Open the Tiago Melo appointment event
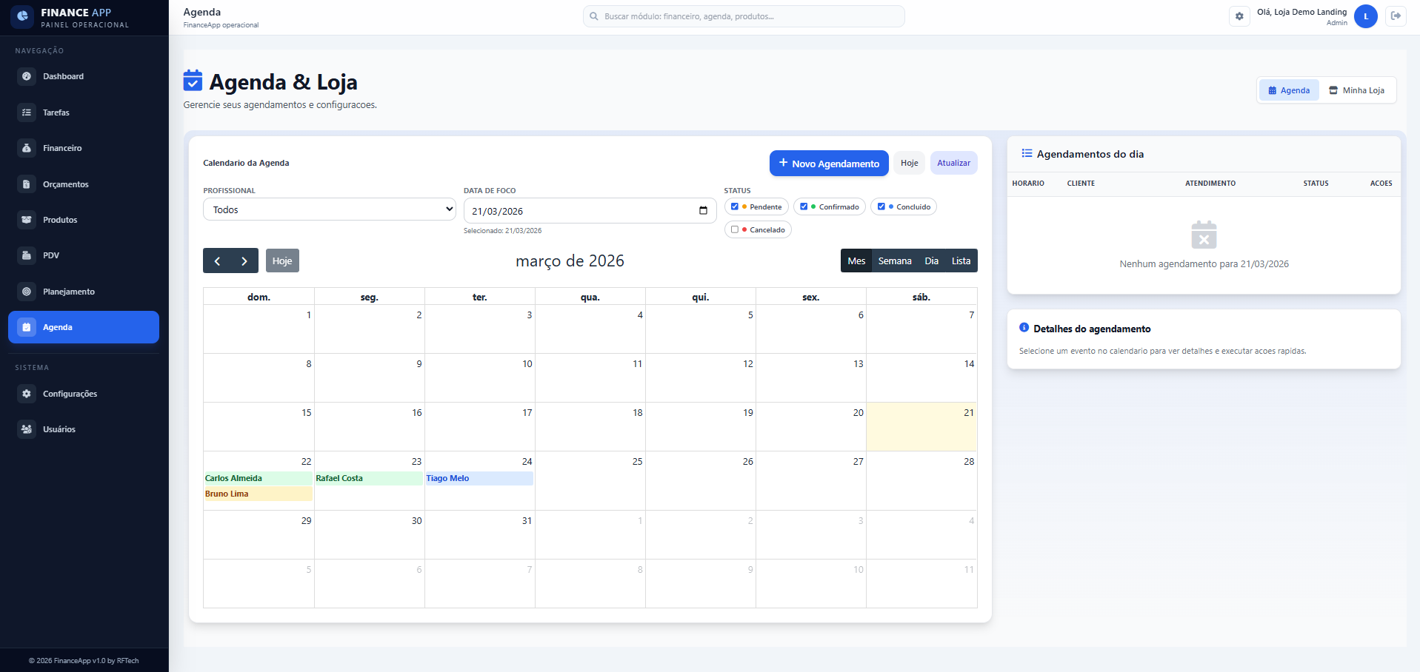The height and width of the screenshot is (672, 1420). [x=479, y=478]
